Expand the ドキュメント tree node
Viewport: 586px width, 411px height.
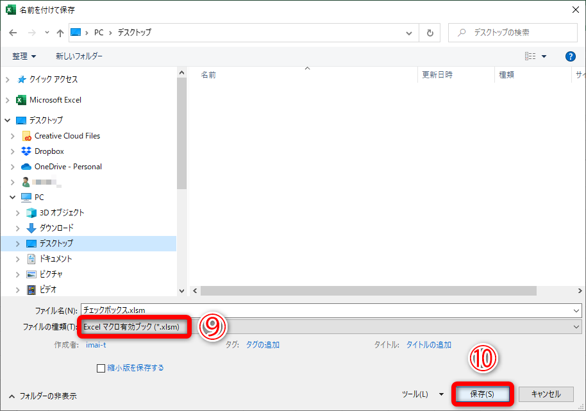pos(17,259)
